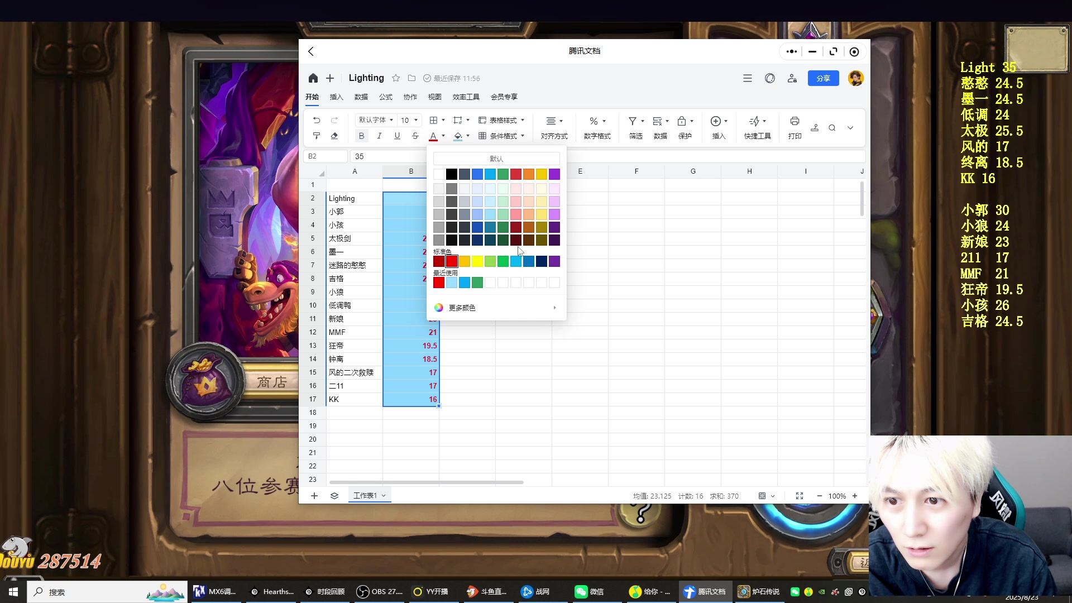Select the format painter icon
The image size is (1072, 603).
point(317,136)
